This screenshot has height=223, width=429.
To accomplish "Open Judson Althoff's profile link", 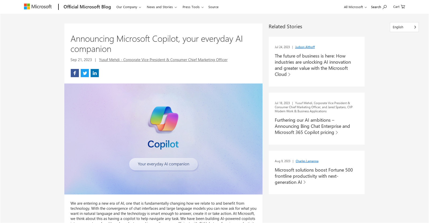I will point(305,47).
